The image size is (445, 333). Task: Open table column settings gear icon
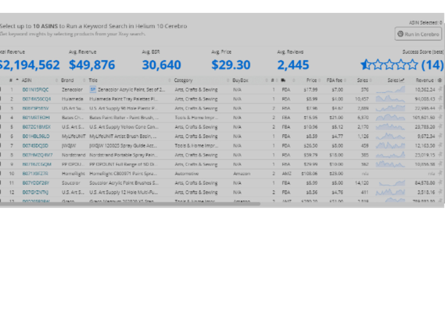(x=440, y=80)
